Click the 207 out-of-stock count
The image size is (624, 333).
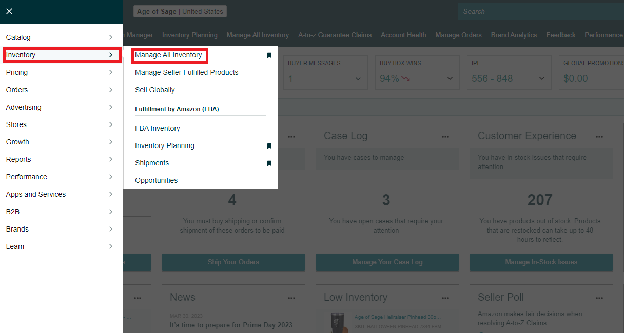tap(540, 200)
